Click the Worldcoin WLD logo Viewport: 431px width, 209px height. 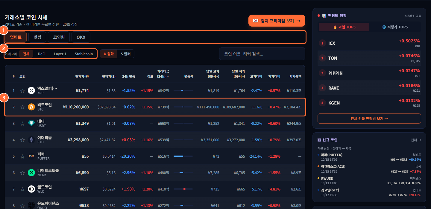click(x=31, y=189)
